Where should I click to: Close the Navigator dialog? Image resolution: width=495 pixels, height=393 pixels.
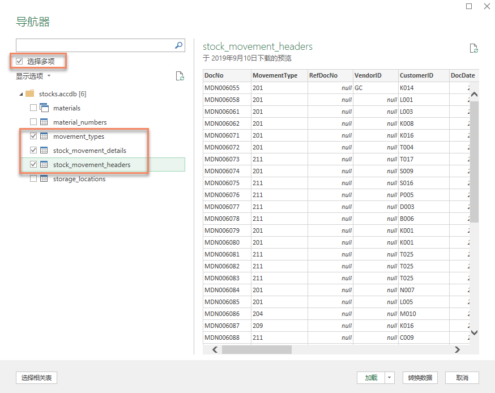(x=487, y=6)
